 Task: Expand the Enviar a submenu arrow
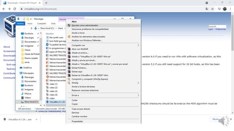(138, 95)
